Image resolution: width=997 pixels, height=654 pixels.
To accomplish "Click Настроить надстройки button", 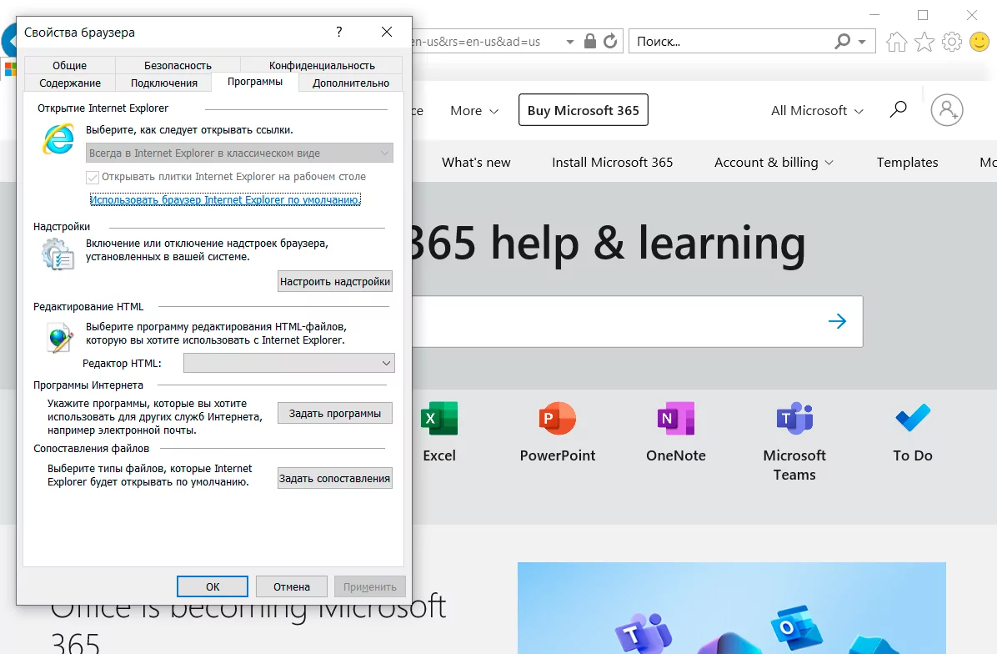I will pyautogui.click(x=335, y=281).
